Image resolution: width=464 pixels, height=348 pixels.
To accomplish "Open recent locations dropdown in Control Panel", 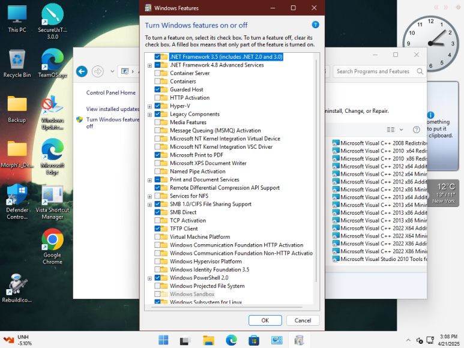I will click(112, 71).
